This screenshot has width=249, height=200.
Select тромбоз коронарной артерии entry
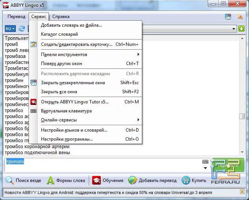pyautogui.click(x=37, y=147)
